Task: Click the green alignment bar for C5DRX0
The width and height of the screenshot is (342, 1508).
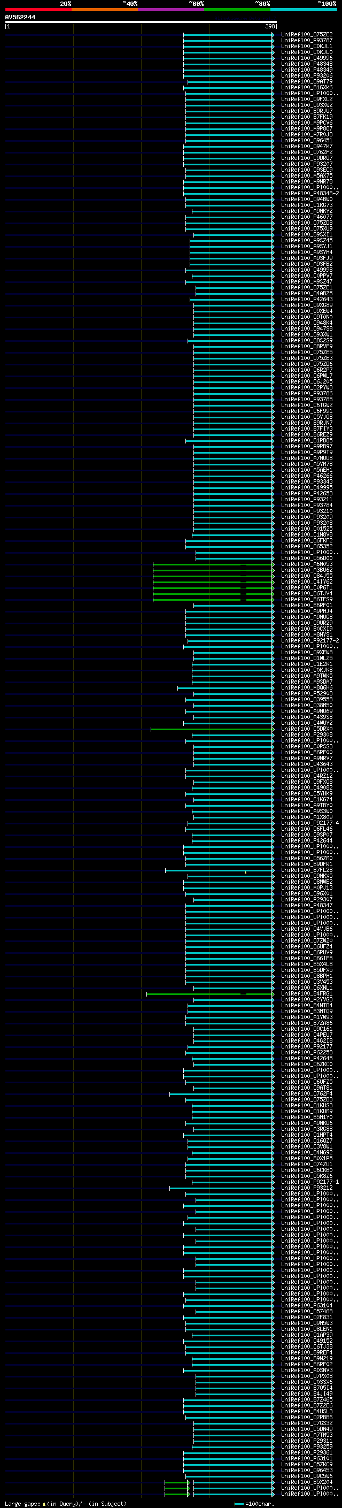Action: click(x=212, y=730)
